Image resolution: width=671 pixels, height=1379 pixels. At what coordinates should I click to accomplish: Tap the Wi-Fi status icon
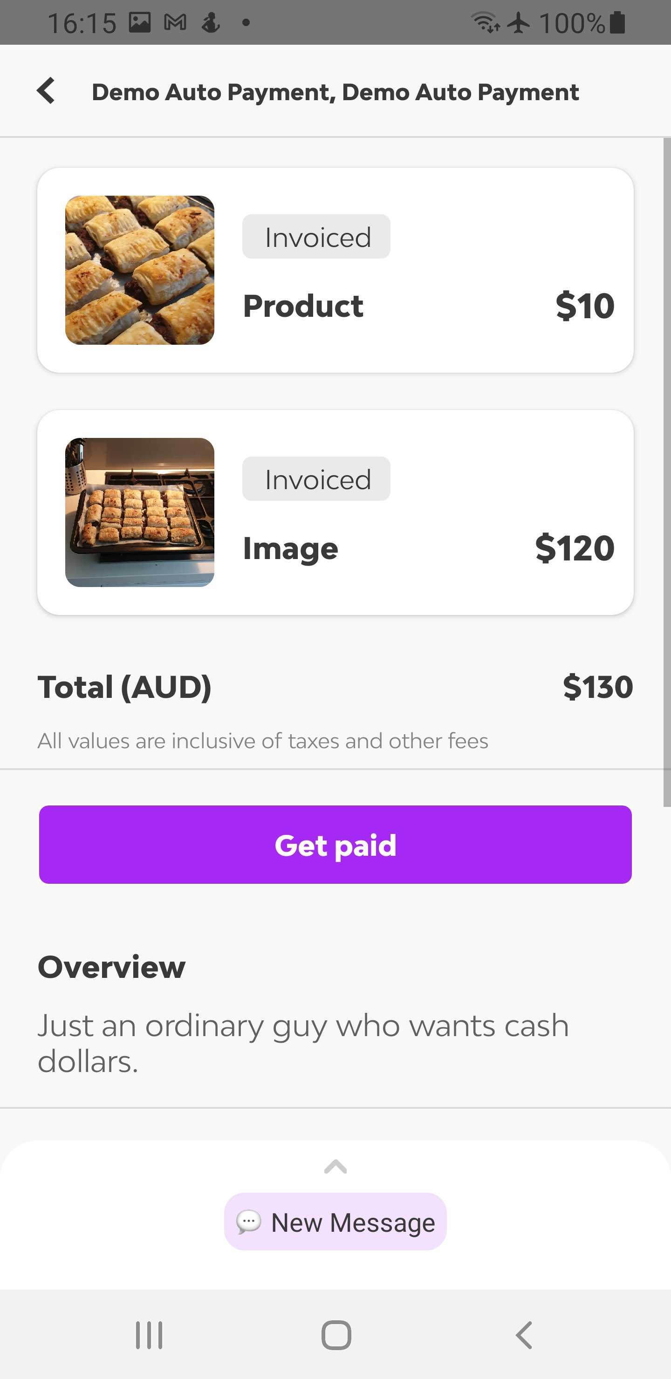click(x=485, y=22)
